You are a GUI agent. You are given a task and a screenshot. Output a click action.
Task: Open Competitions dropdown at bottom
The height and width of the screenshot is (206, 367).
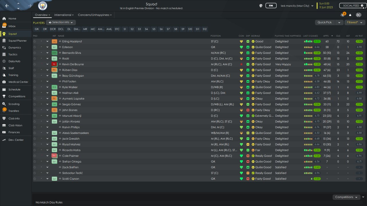coord(346,197)
